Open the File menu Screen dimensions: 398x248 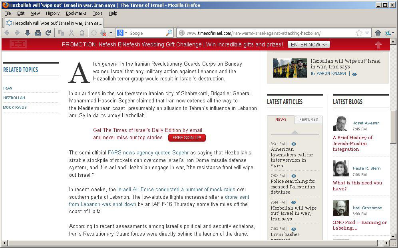click(x=8, y=13)
